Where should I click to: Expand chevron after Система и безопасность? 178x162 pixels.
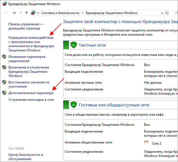point(82,13)
